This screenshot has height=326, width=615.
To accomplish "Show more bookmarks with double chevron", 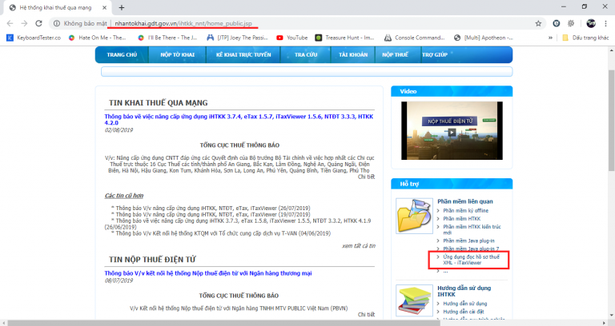I will 550,38.
